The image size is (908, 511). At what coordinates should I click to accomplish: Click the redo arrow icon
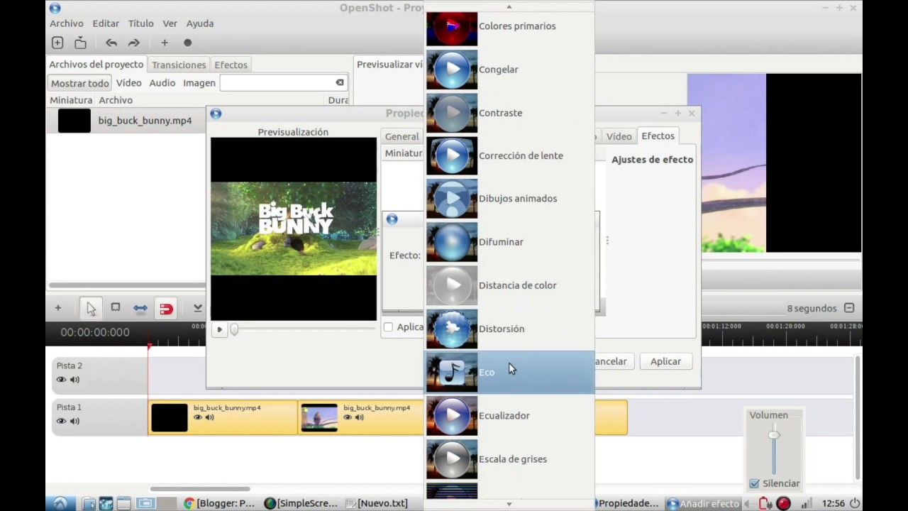click(133, 43)
